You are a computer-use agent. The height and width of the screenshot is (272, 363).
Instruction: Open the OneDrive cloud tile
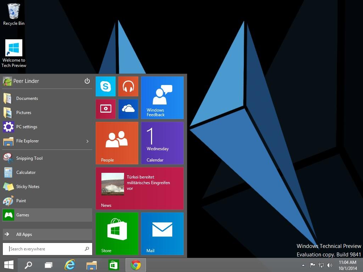128,109
